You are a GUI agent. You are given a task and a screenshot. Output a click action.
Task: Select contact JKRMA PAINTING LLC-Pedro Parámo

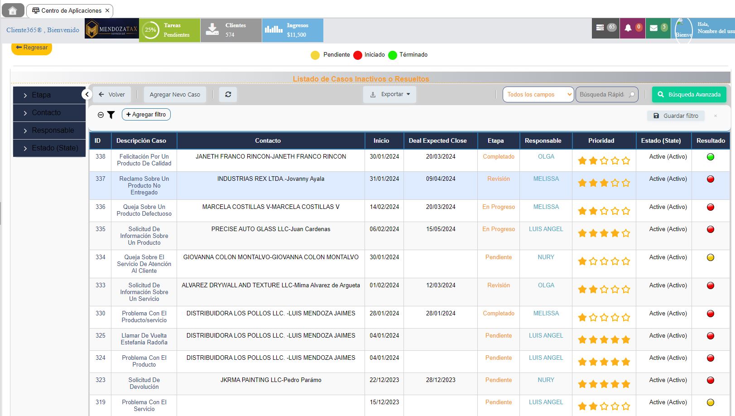click(271, 380)
